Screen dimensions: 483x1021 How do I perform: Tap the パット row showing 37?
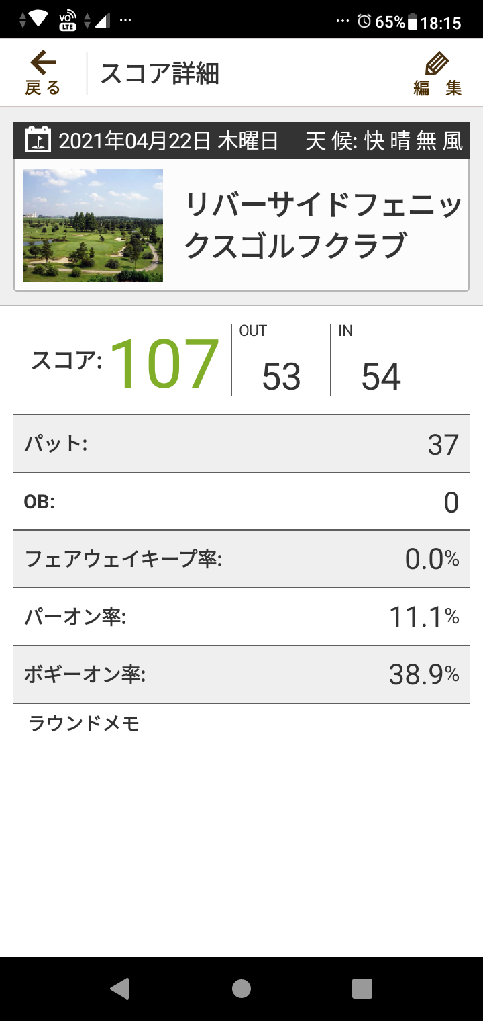tap(241, 443)
